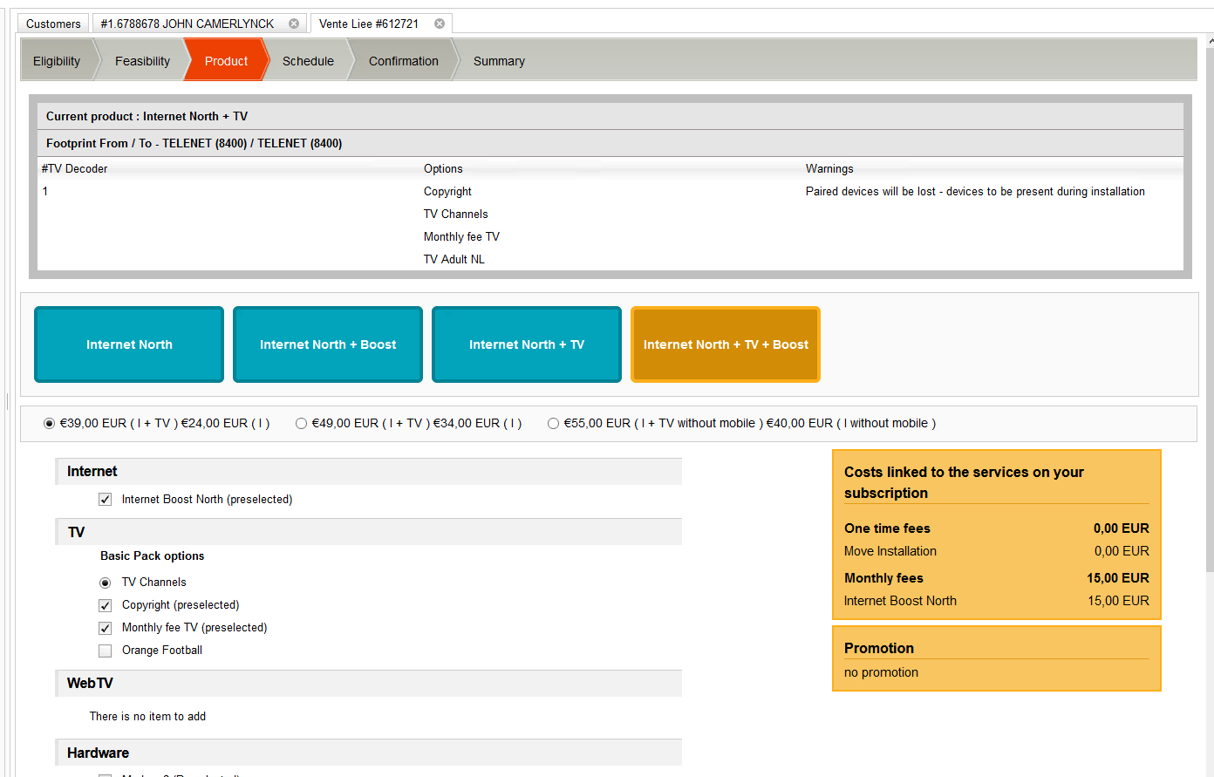Select Internet North + TV + Boost tile
The height and width of the screenshot is (777, 1214).
(x=726, y=344)
